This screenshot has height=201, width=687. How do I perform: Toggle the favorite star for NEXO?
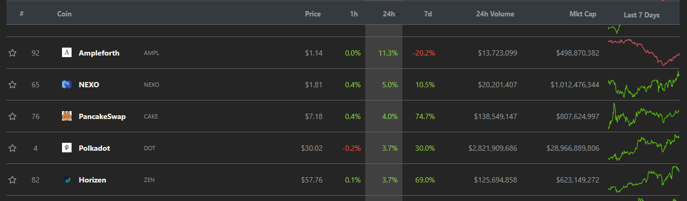[x=13, y=85]
